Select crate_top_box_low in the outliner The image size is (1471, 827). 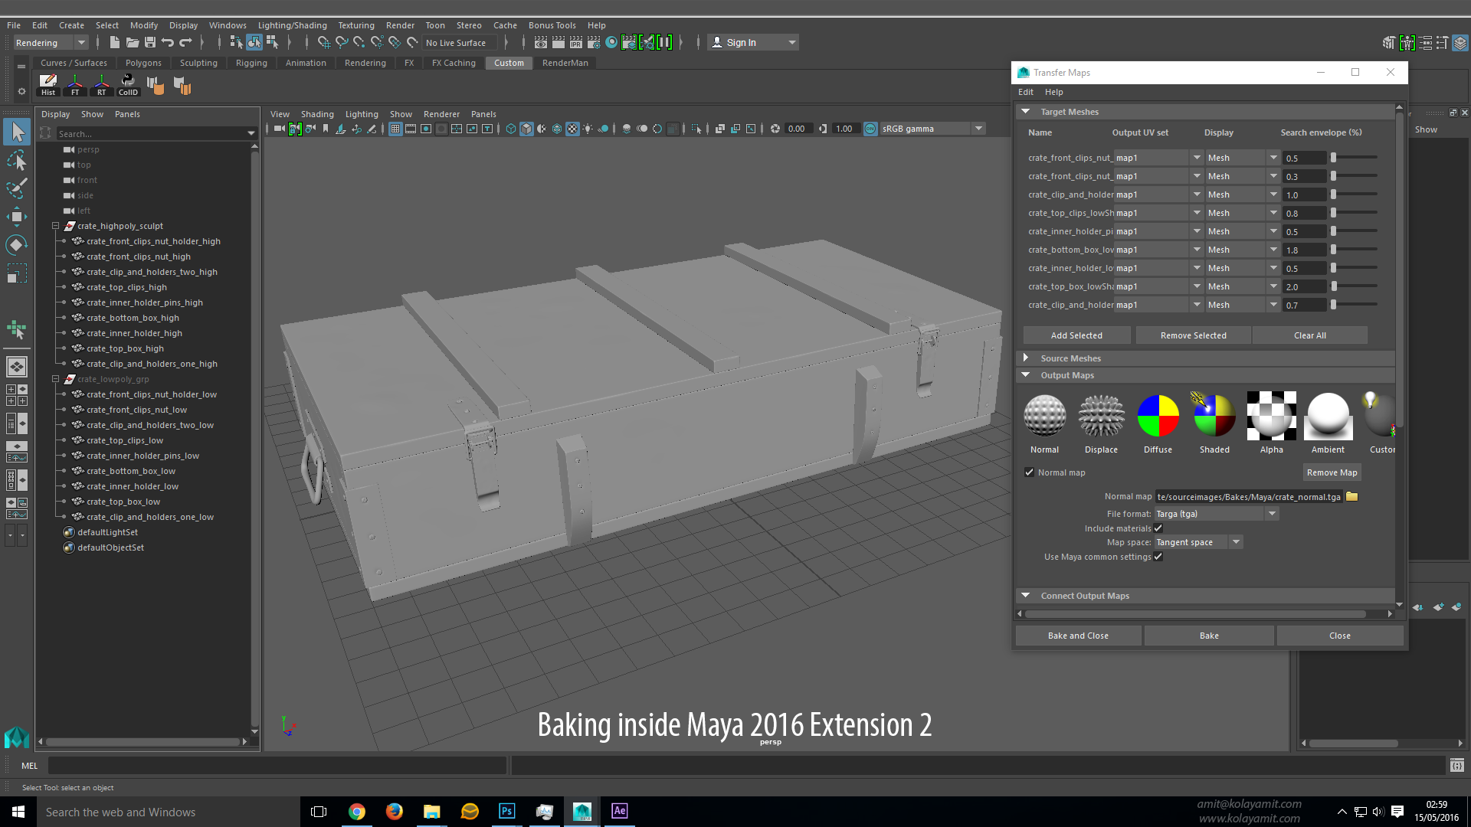(123, 502)
